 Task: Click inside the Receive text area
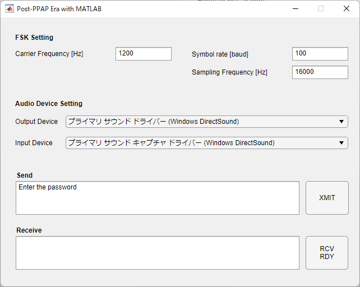click(158, 253)
